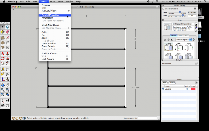Select Match New Photo menu item
The width and height of the screenshot is (209, 131).
point(55,25)
